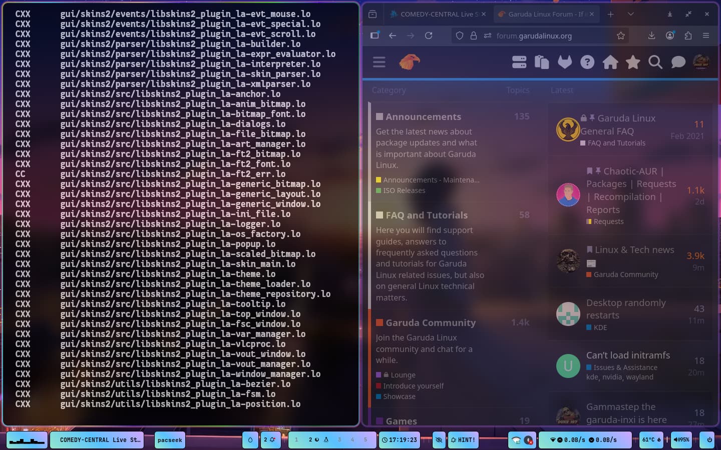721x450 pixels.
Task: Toggle the browser sidebar button
Action: [x=375, y=35]
